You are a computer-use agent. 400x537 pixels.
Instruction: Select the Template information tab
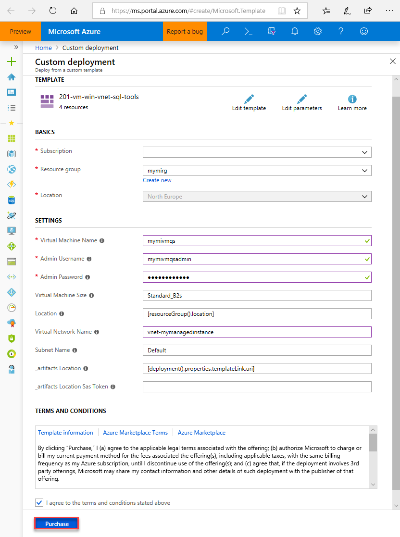65,433
